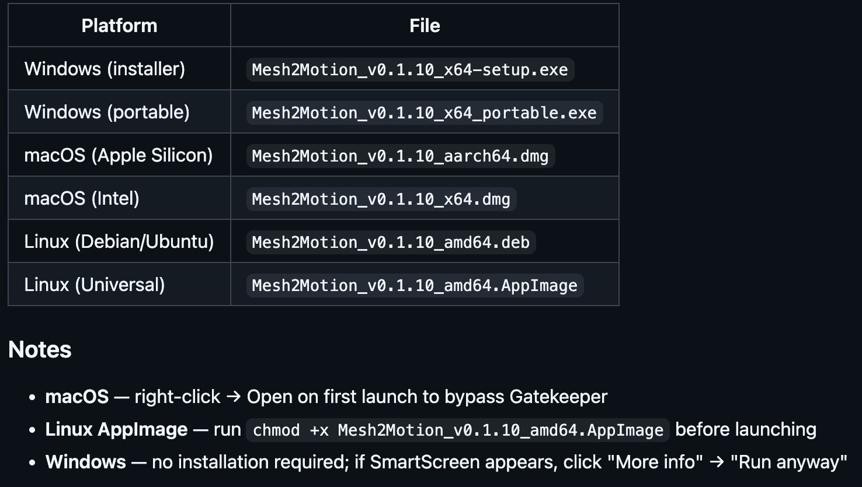Click the Notes heading
This screenshot has width=862, height=487.
[40, 350]
